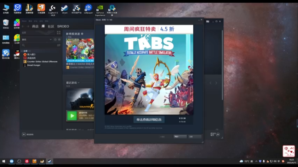
Task: Open taskbar clock showing 2022/4/15
Action: pos(292,161)
